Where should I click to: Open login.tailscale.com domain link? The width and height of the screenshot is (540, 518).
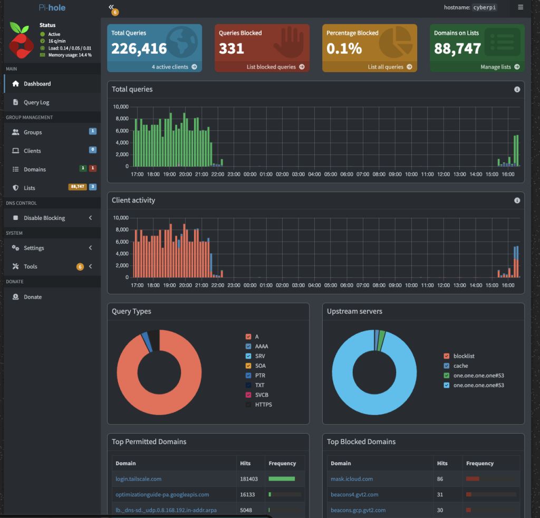[x=139, y=479]
